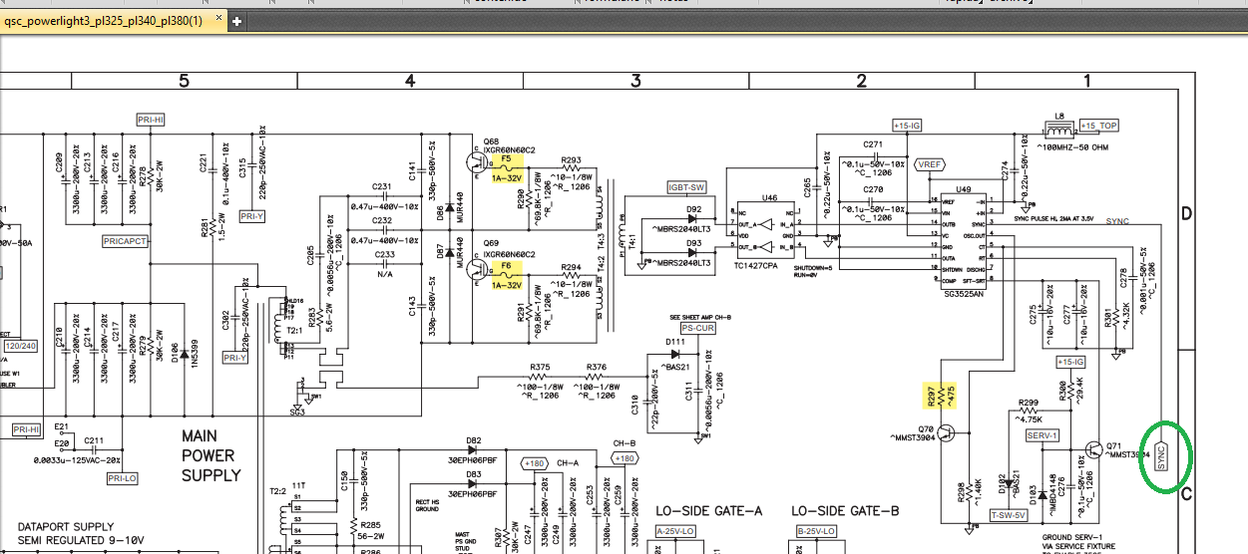Click the D82 diode label

474,440
